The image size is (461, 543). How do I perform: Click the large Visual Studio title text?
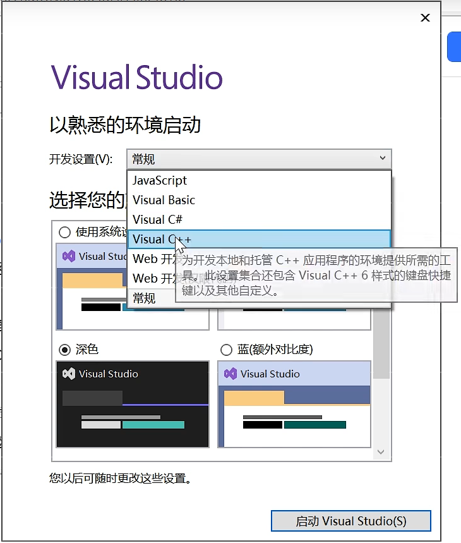137,77
